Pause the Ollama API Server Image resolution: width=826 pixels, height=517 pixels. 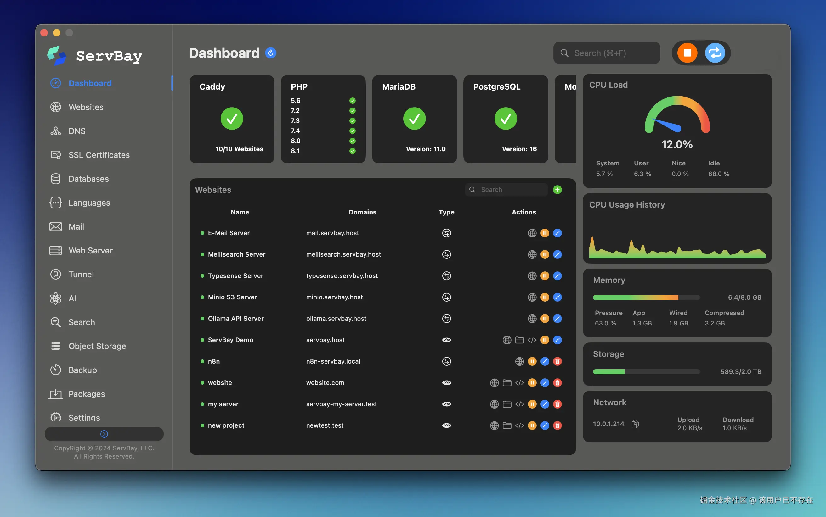544,319
